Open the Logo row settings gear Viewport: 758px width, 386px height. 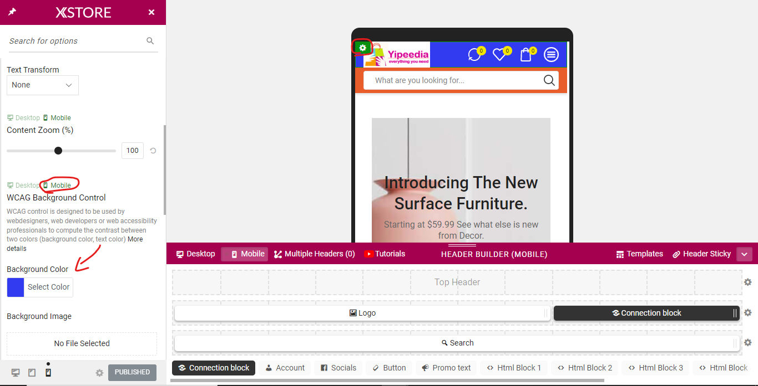(748, 313)
